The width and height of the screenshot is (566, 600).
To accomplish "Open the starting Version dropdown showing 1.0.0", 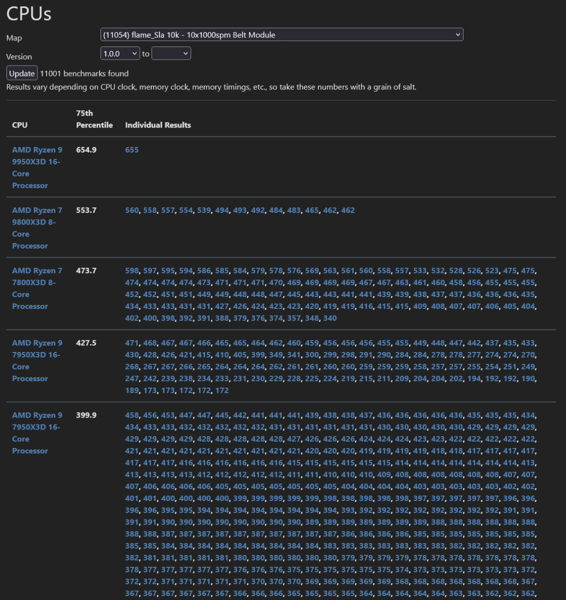I will click(120, 53).
